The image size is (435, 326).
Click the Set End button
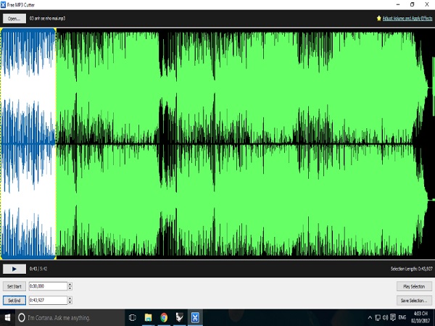click(14, 300)
